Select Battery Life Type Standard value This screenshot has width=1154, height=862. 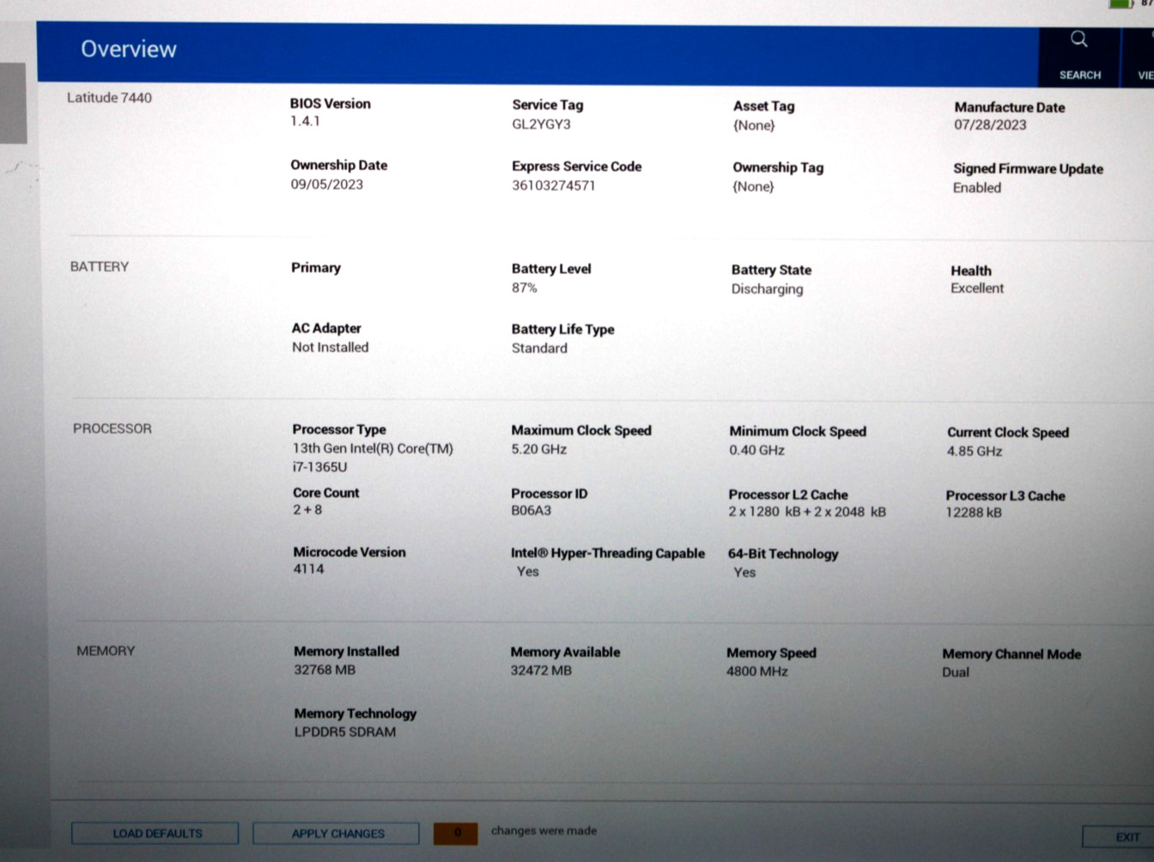[x=539, y=348]
